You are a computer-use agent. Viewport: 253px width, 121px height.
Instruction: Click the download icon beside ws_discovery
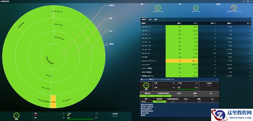[x=145, y=102]
